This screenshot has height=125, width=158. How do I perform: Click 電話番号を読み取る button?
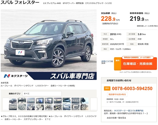coord(117,94)
